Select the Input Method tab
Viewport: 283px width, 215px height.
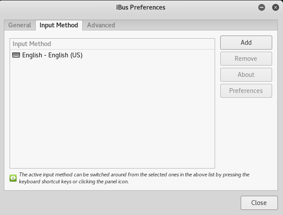[59, 25]
